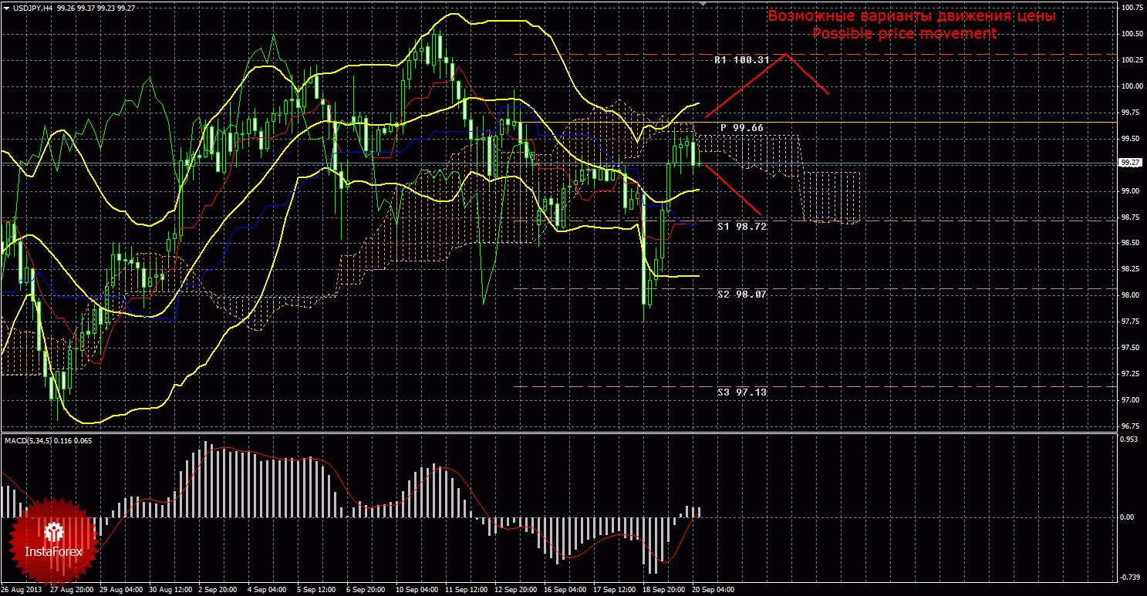Screen dimensions: 1147x596
Task: Click the '29 Aug 04:00' time label
Action: (120, 590)
